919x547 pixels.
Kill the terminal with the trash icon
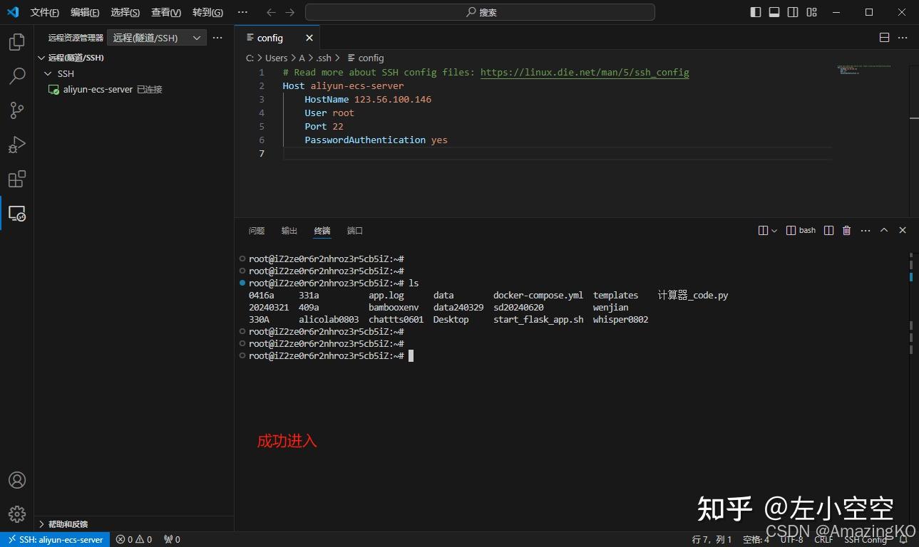pos(846,230)
